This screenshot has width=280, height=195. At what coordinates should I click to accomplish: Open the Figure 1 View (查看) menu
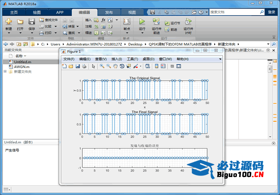(x=101, y=59)
